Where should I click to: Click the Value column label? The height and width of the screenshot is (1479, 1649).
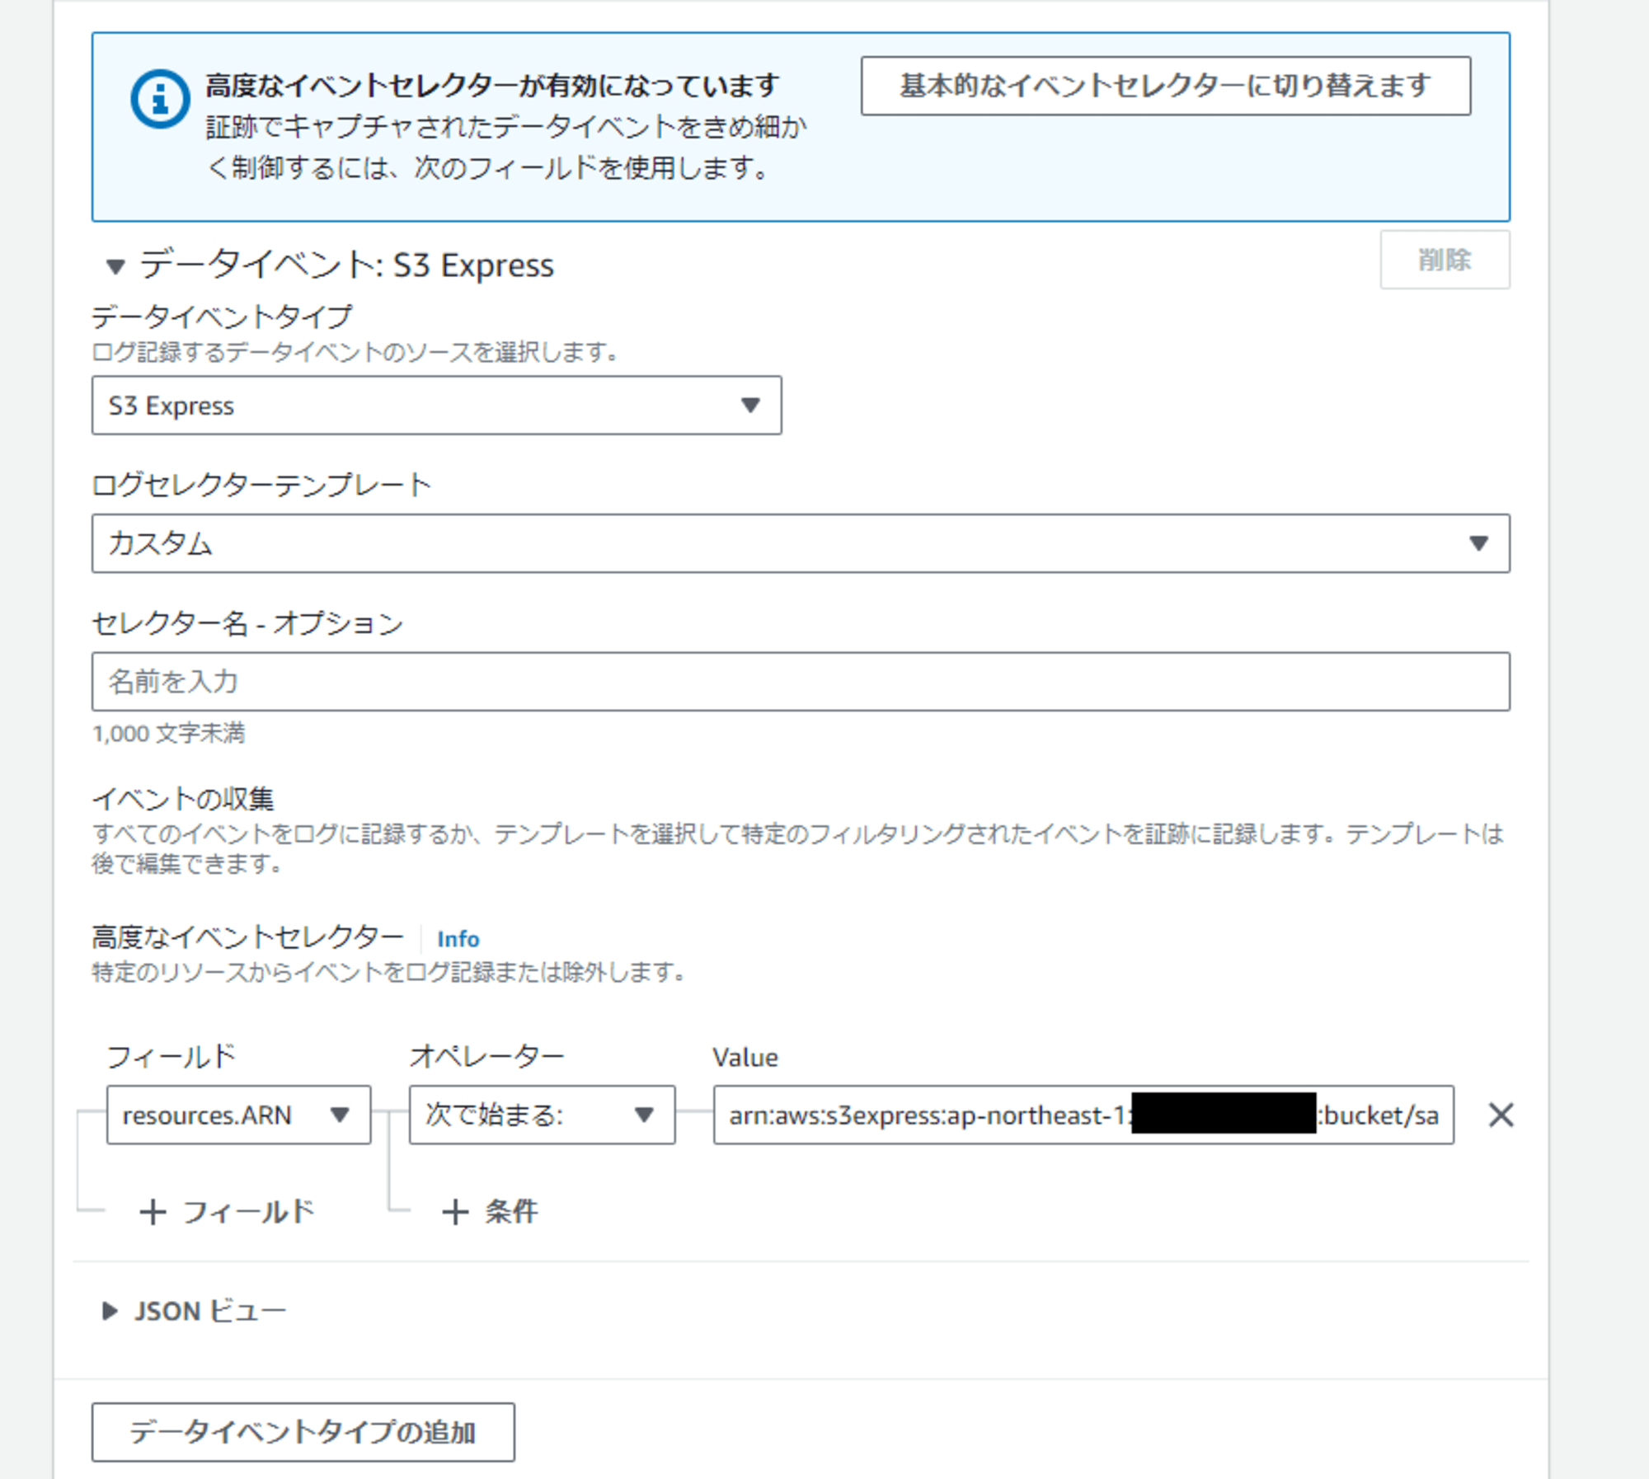(745, 1058)
